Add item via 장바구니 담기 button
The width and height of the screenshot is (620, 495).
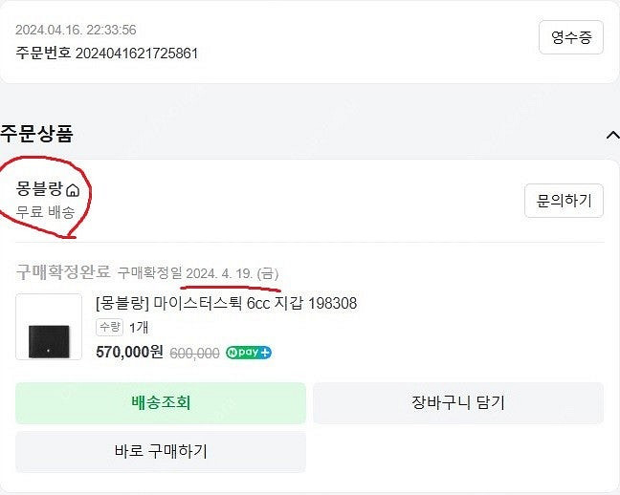[457, 402]
